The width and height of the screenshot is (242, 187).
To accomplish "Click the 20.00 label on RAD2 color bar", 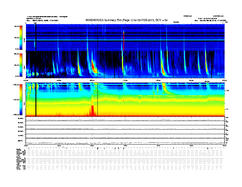I will [17, 38].
